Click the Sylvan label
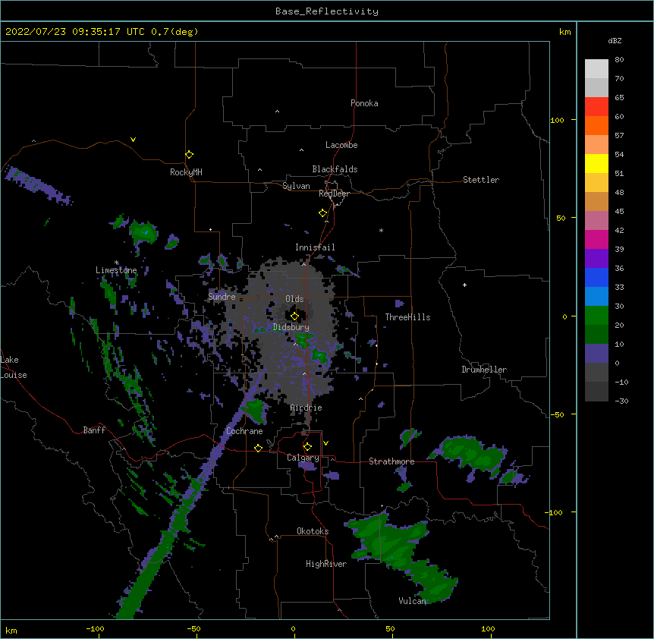Screen dimensions: 654x639 click(x=296, y=186)
